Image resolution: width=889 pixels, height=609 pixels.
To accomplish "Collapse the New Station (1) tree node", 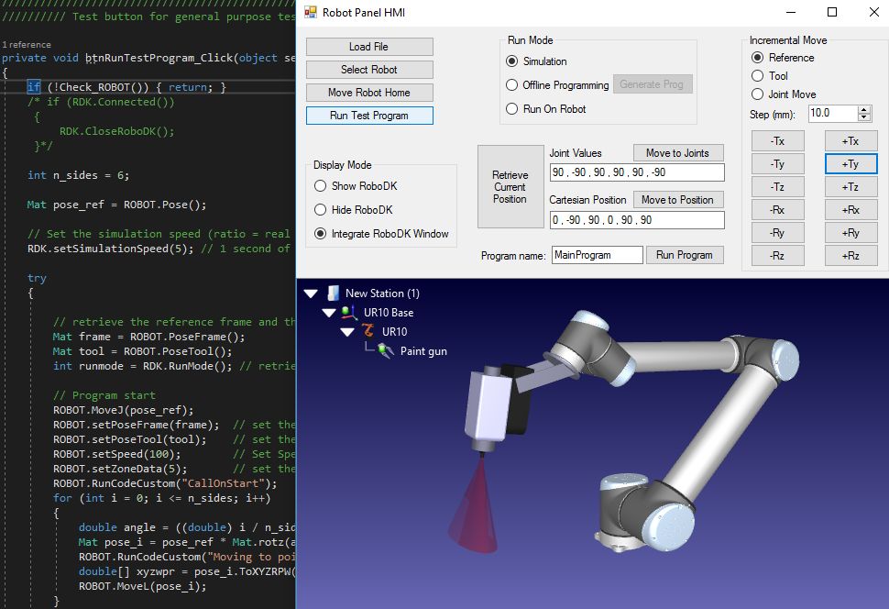I will [x=311, y=293].
